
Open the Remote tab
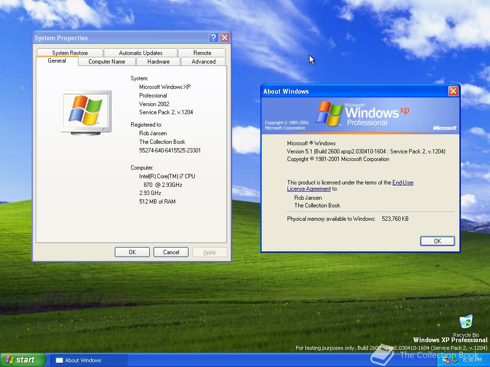pos(202,53)
